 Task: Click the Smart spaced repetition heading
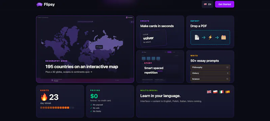point(154,70)
